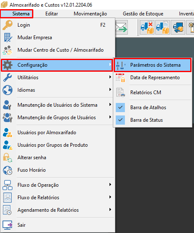The image size is (194, 233).
Task: Click the truck with red X toolbar icon
Action: [x=147, y=28]
